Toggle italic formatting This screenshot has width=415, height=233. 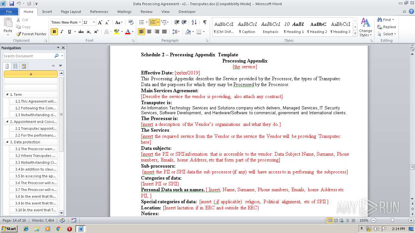[x=62, y=32]
